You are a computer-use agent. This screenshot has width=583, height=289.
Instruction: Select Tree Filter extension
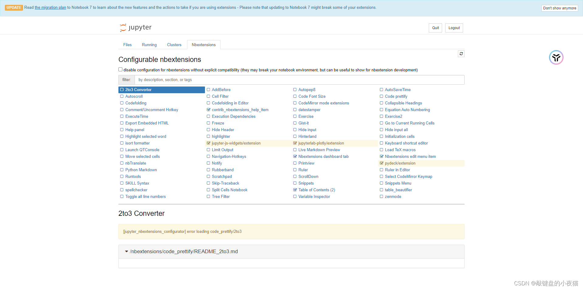point(221,196)
